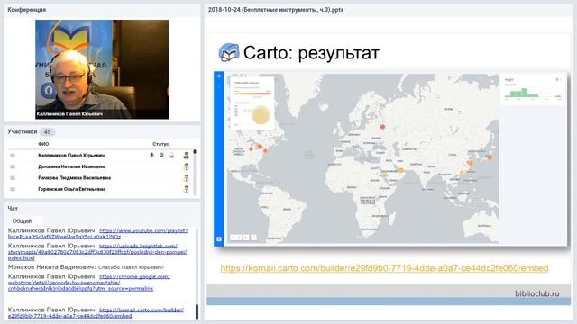The image size is (577, 324).
Task: Click middle small map button beside zoom control
Action: click(x=246, y=238)
